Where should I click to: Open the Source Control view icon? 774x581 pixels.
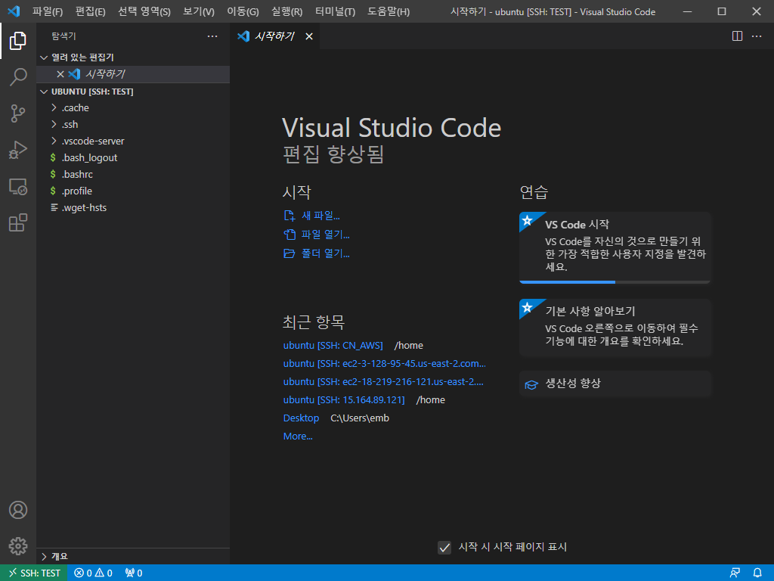click(x=18, y=113)
